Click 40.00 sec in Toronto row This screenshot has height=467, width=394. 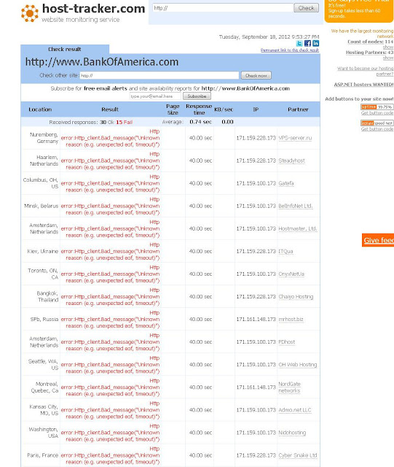[x=200, y=274]
